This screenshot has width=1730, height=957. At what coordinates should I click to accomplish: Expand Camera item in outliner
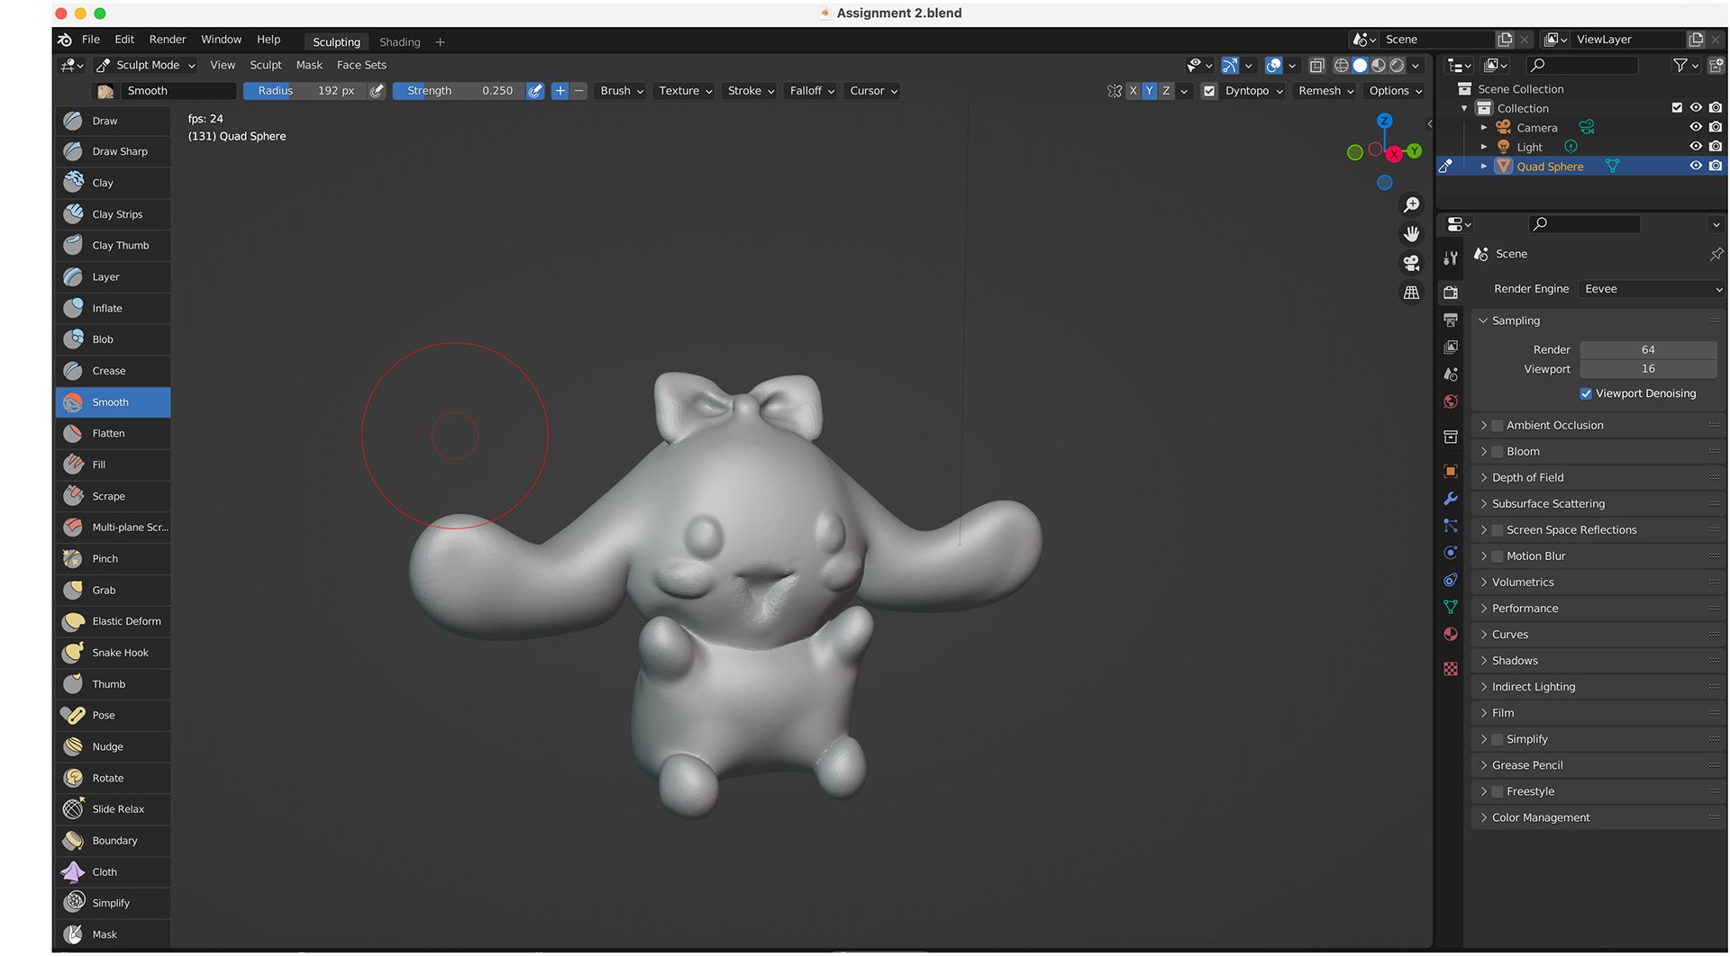coord(1483,127)
